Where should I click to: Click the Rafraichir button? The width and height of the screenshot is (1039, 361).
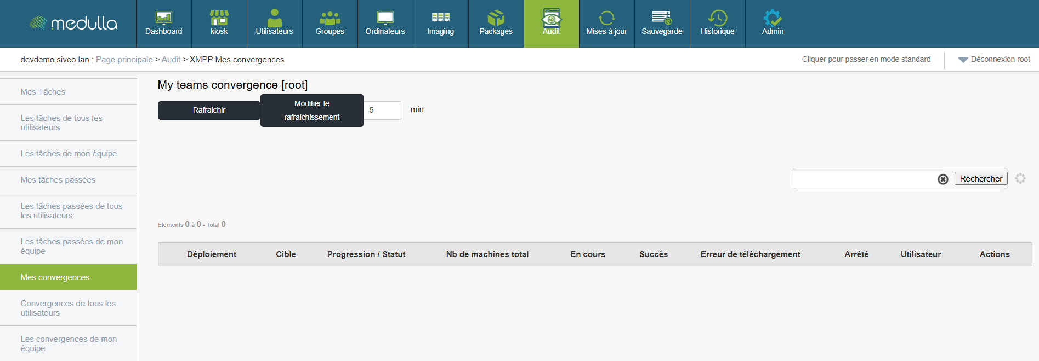click(x=209, y=110)
